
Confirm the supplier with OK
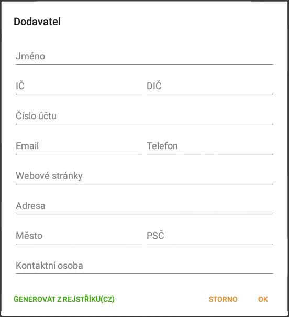pos(263,299)
